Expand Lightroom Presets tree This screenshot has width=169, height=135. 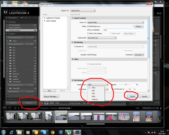[x=45, y=18]
